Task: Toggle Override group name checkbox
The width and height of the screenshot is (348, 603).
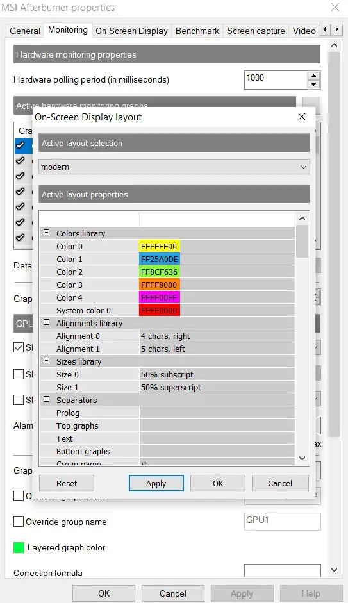Action: coord(19,522)
